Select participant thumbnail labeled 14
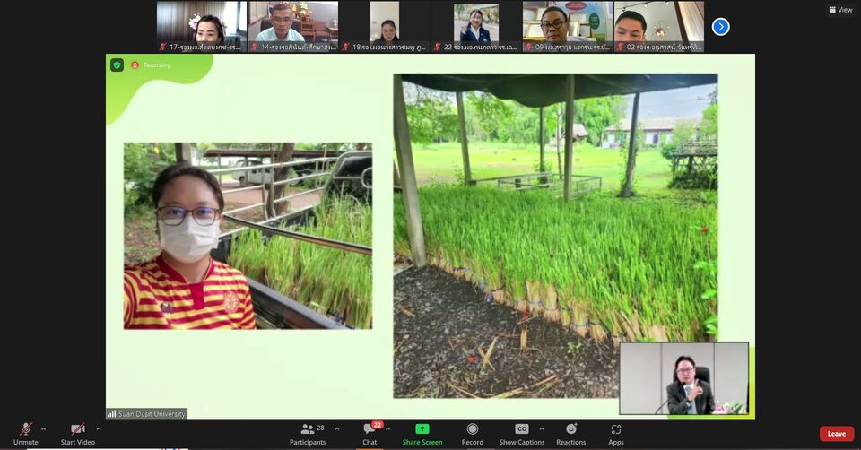 (x=293, y=26)
